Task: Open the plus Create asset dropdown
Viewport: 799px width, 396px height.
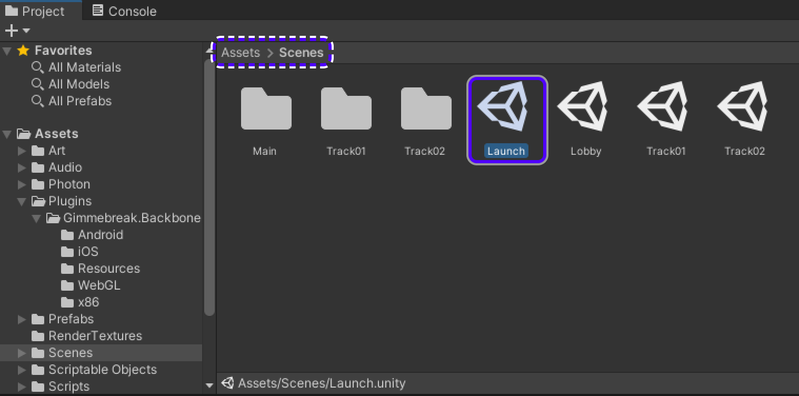Action: (x=17, y=31)
